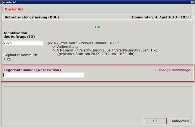
Task: Click the remaining quantity value 0
Action: pyautogui.click(x=190, y=75)
